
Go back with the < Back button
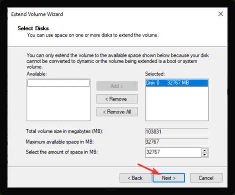pos(135,178)
